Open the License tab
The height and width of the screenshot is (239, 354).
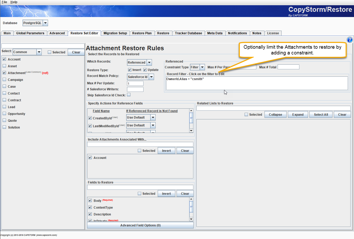tap(273, 33)
